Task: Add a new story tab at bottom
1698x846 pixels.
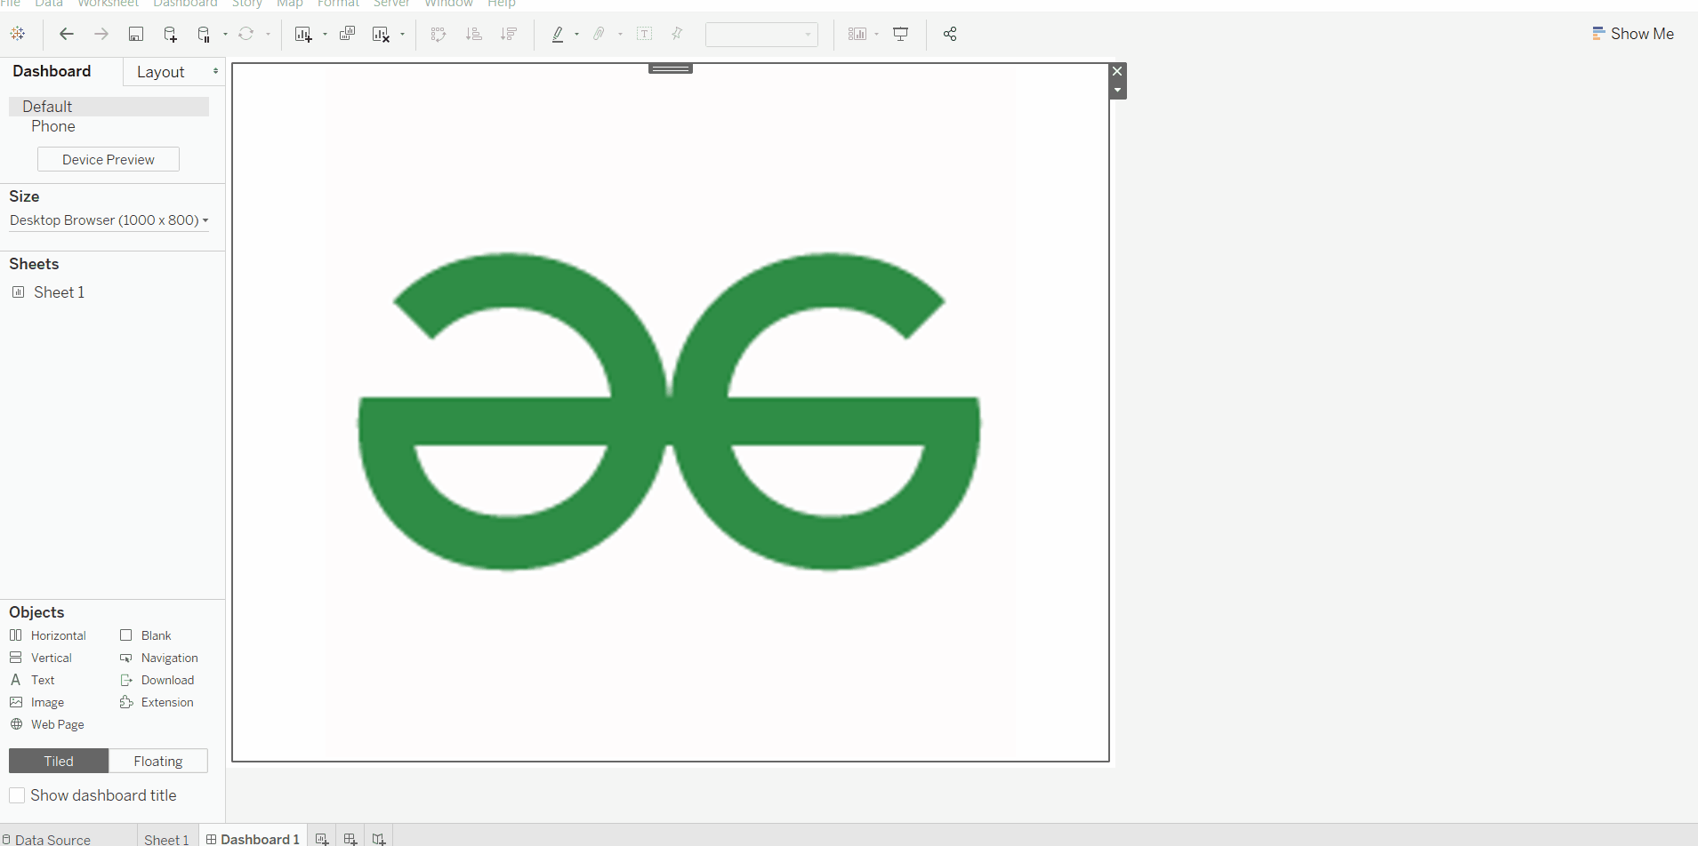Action: click(379, 839)
